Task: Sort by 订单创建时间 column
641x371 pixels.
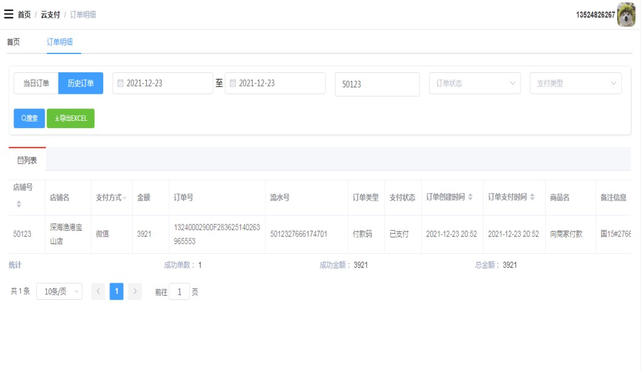Action: click(471, 197)
